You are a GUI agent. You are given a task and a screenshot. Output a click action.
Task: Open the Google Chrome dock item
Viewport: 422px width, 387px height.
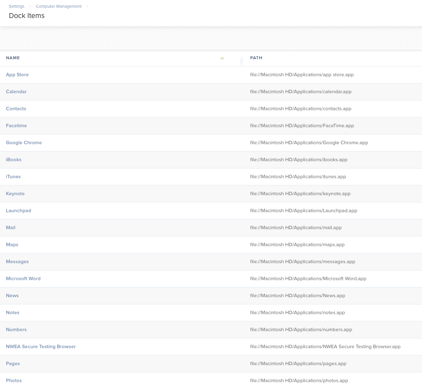[24, 143]
